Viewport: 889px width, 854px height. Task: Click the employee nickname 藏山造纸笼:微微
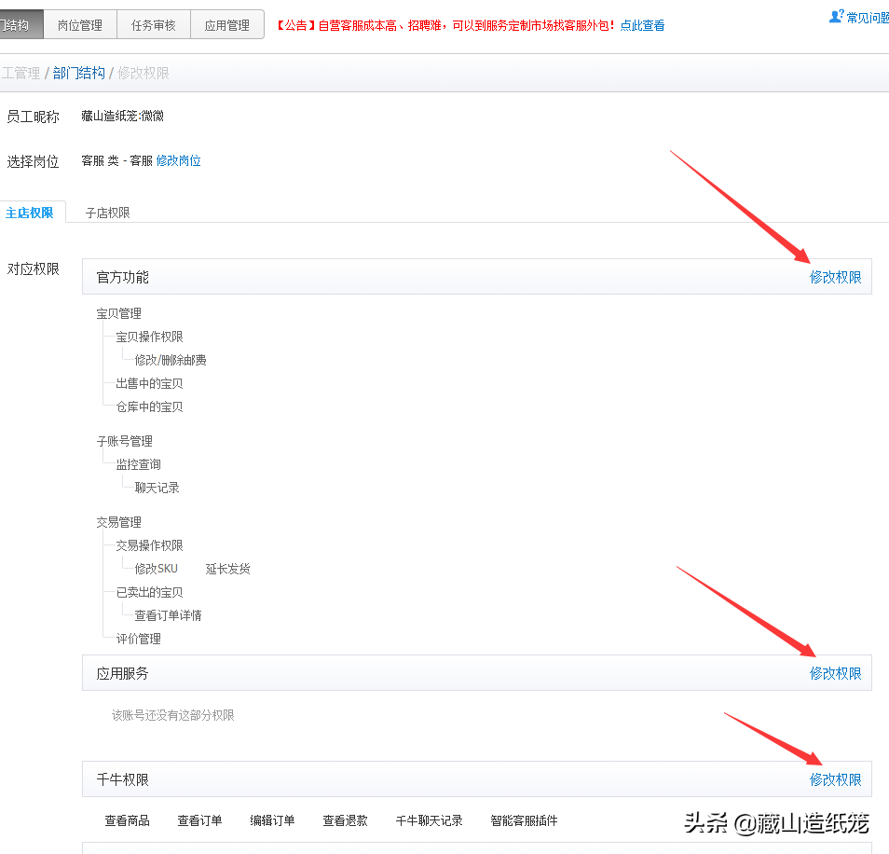click(122, 117)
